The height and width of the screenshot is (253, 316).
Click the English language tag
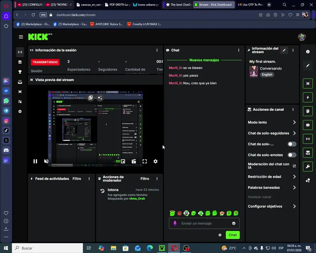click(x=267, y=74)
